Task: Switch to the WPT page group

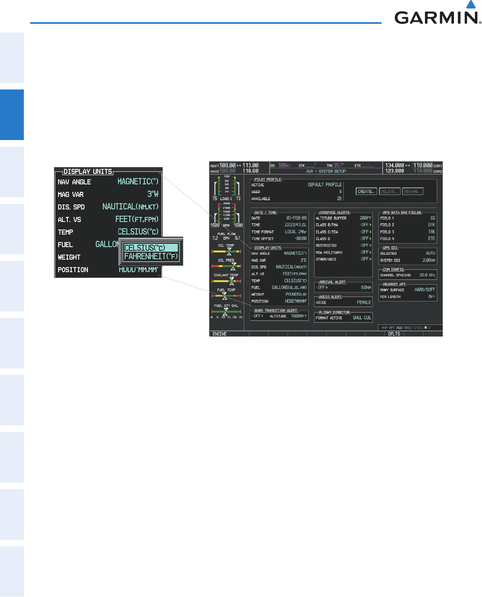Action: 392,328
